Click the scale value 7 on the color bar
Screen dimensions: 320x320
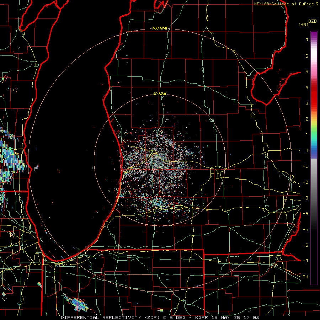[x=307, y=40]
